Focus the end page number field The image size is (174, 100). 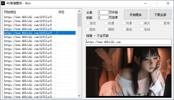tap(103, 17)
